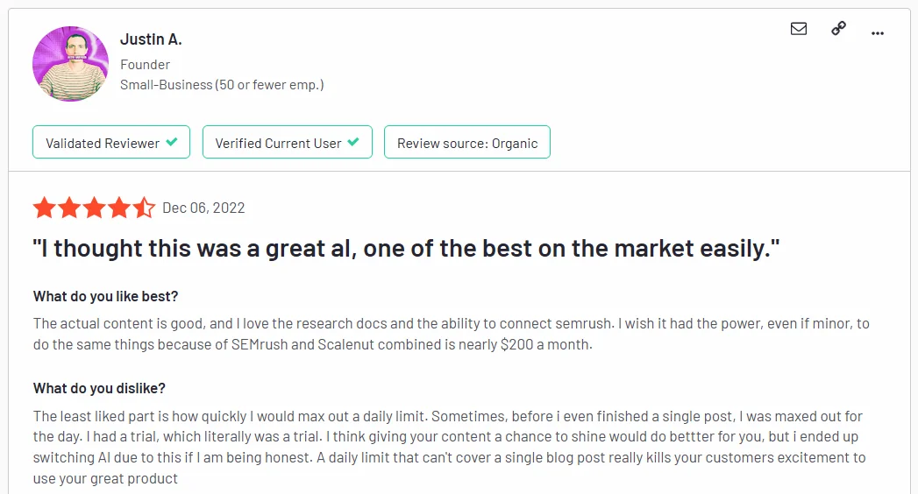Open the Justin A. reviewer name
918x494 pixels.
coord(151,39)
